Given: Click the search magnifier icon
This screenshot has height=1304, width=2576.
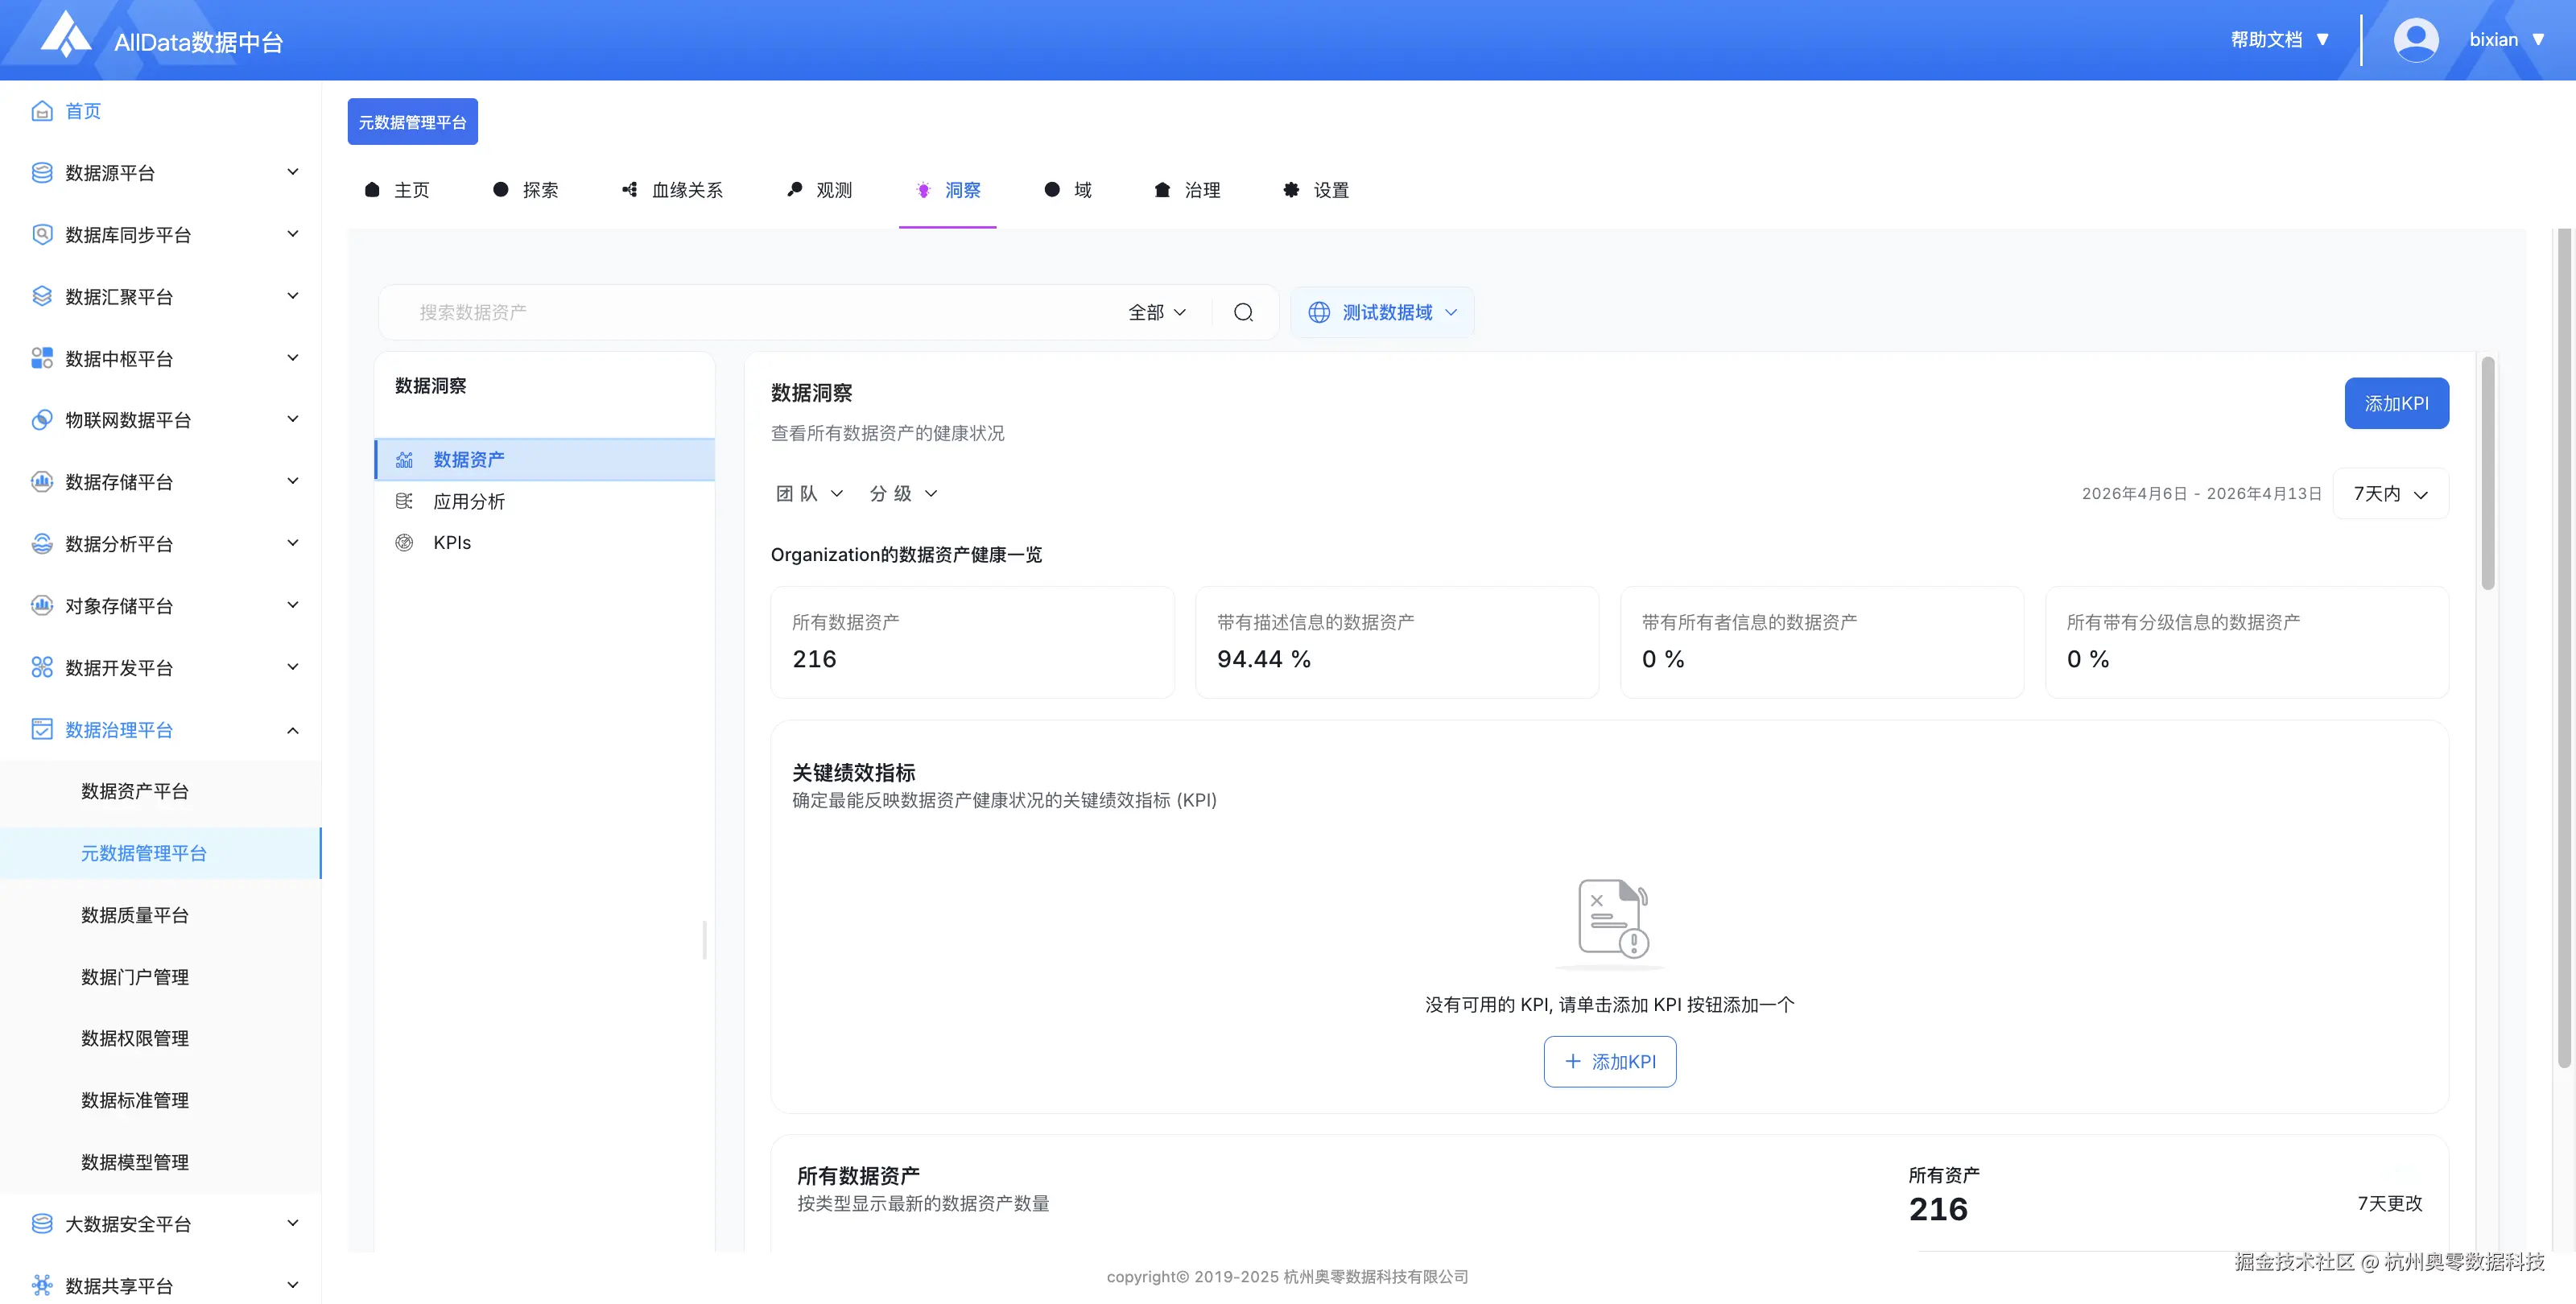Looking at the screenshot, I should (x=1243, y=312).
